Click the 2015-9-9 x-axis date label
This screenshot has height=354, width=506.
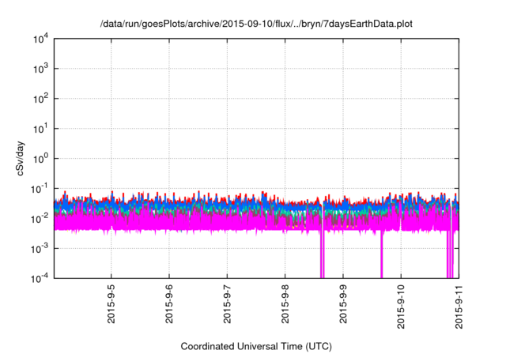[x=343, y=304]
